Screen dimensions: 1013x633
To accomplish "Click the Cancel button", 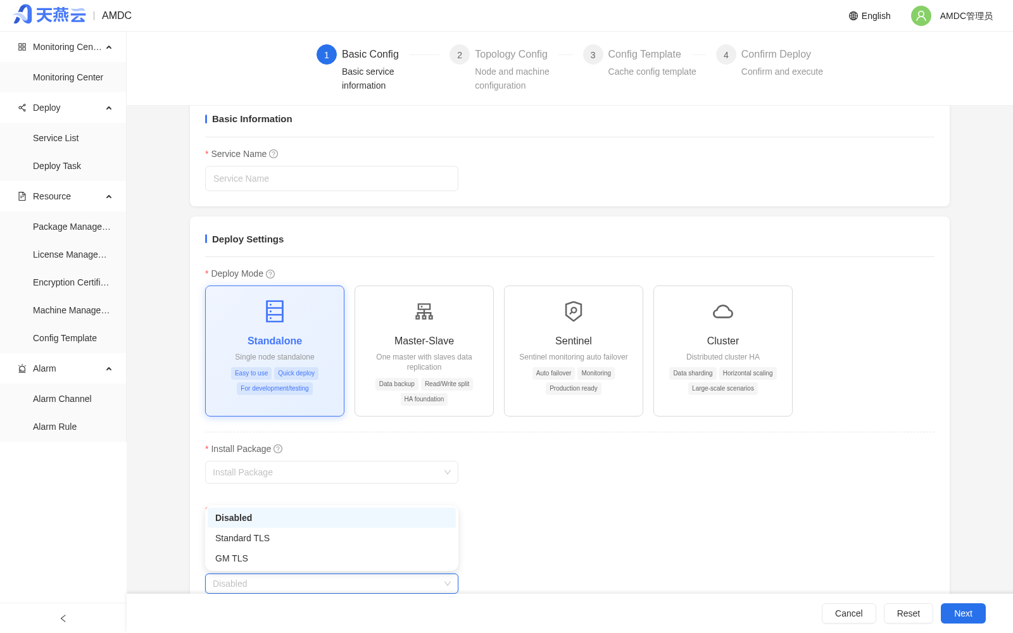I will (849, 613).
